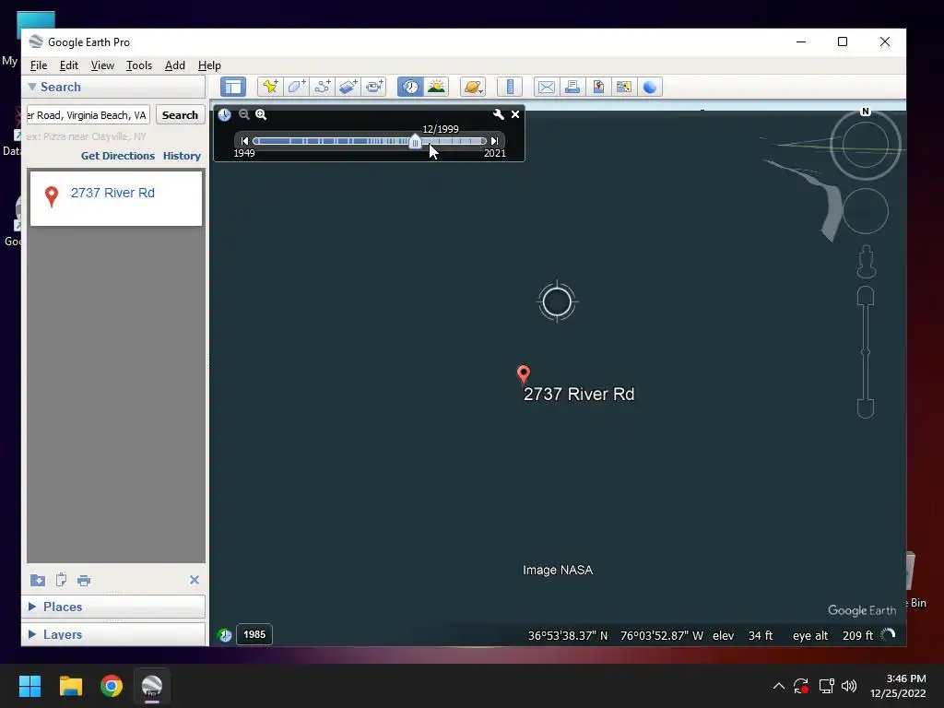
Task: Open the File menu
Action: [x=39, y=65]
